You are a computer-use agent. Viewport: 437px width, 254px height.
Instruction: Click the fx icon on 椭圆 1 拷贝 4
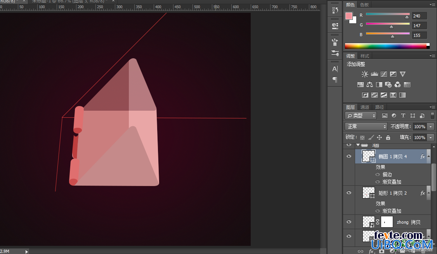[x=423, y=157]
